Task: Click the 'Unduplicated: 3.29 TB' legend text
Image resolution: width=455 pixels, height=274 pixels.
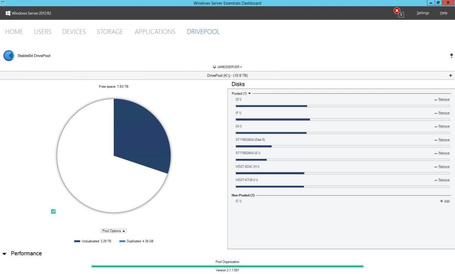Action: tap(96, 241)
